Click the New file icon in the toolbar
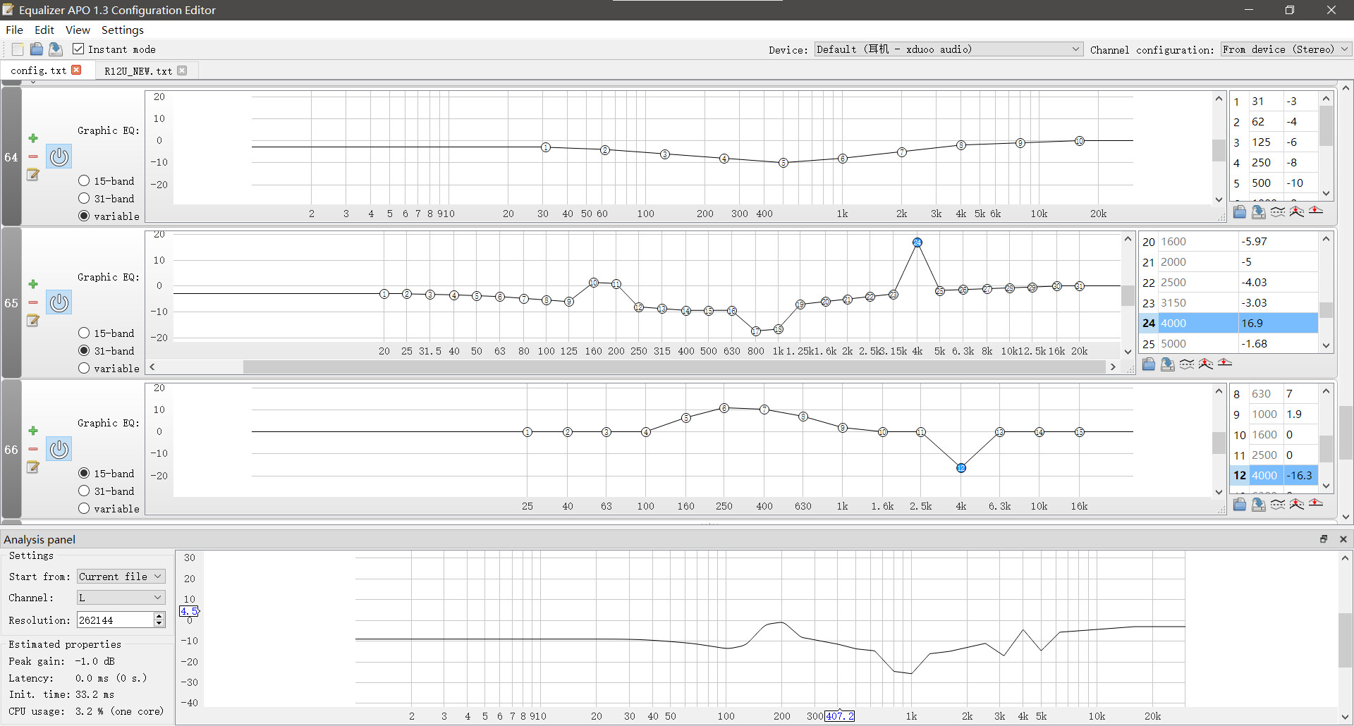The image size is (1354, 726). [x=18, y=49]
